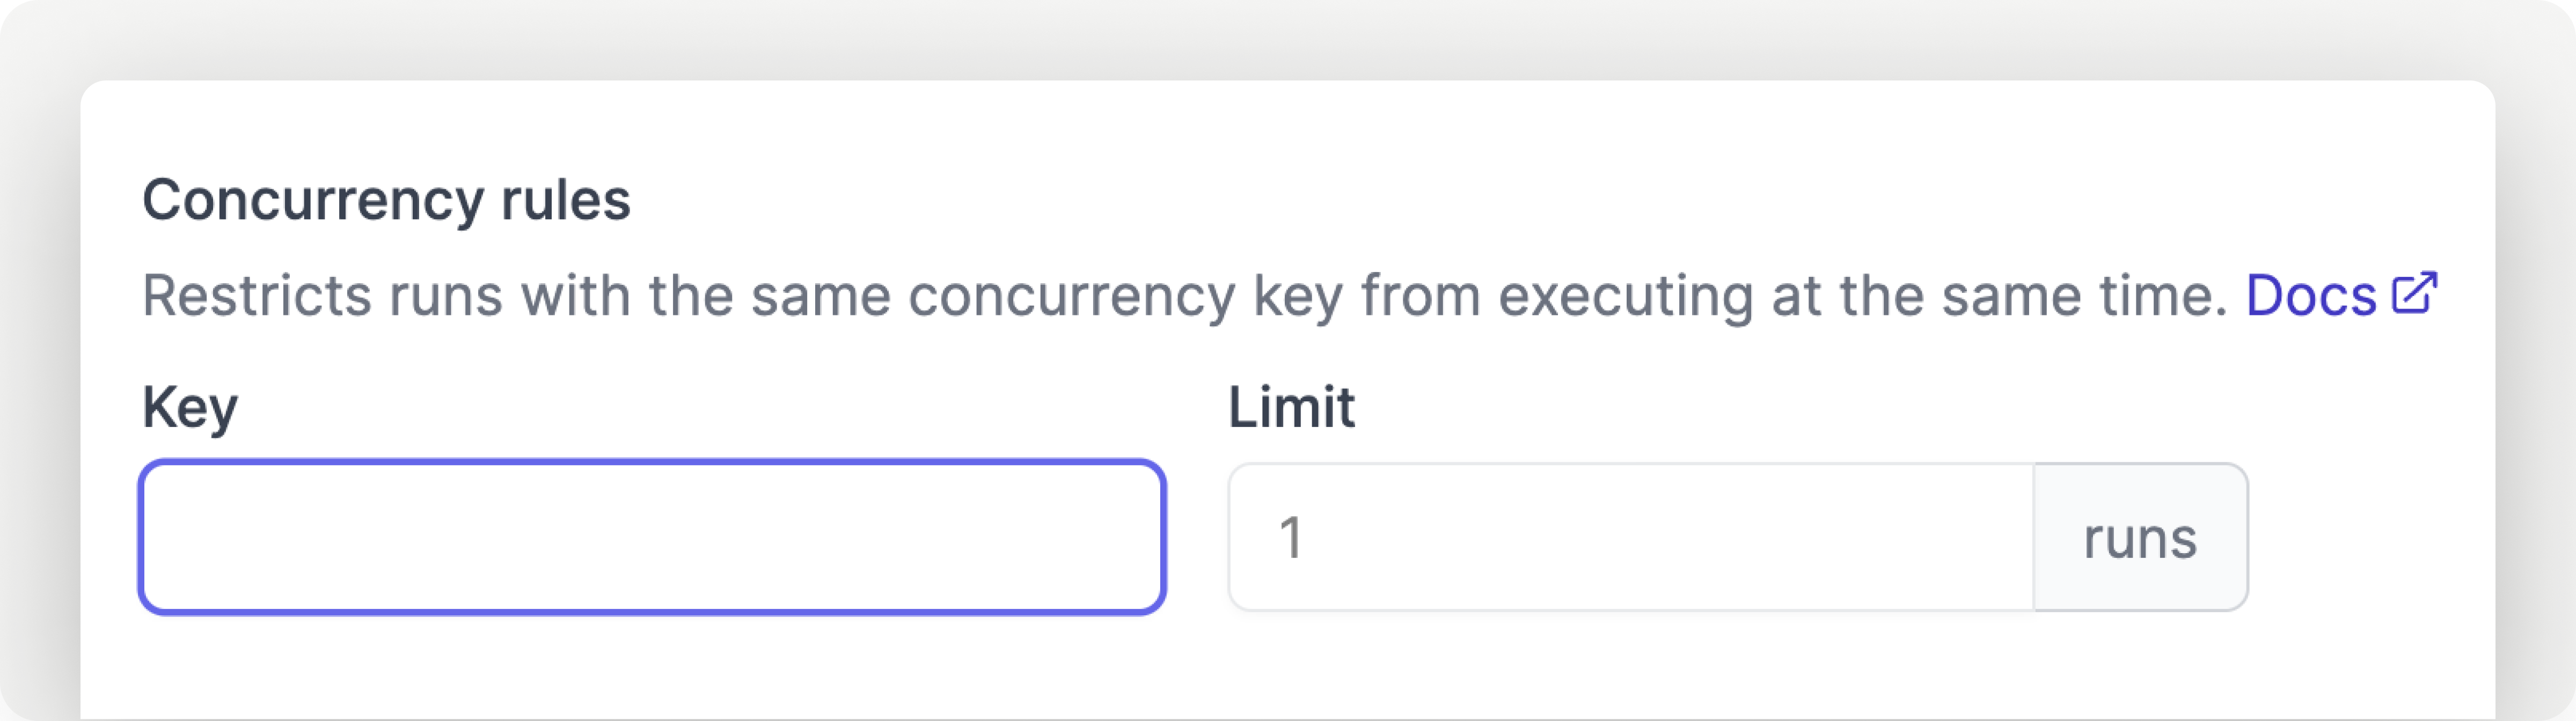Screen dimensions: 2576x721
Task: Open concurrency documentation via Docs
Action: click(x=2341, y=295)
